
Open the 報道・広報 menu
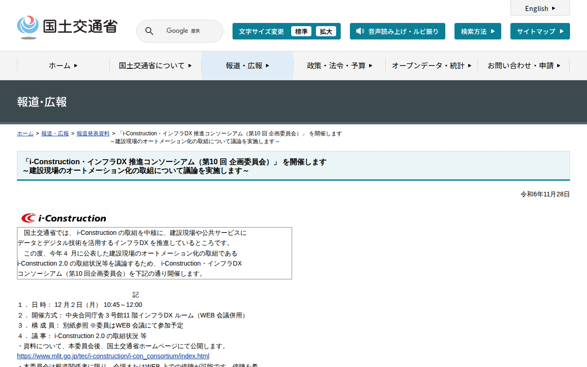pos(248,66)
